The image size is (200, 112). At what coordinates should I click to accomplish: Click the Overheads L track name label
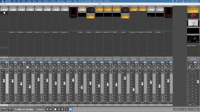coord(56,59)
